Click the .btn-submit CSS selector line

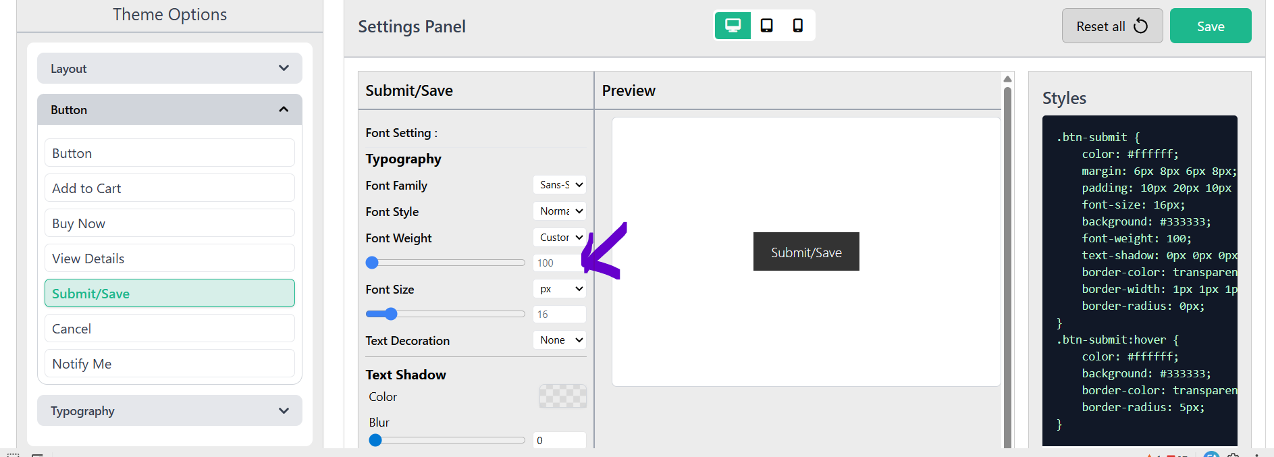(1098, 137)
